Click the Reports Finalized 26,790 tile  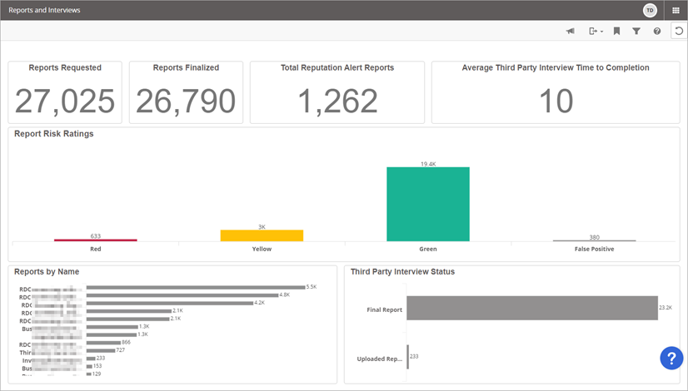pos(186,92)
